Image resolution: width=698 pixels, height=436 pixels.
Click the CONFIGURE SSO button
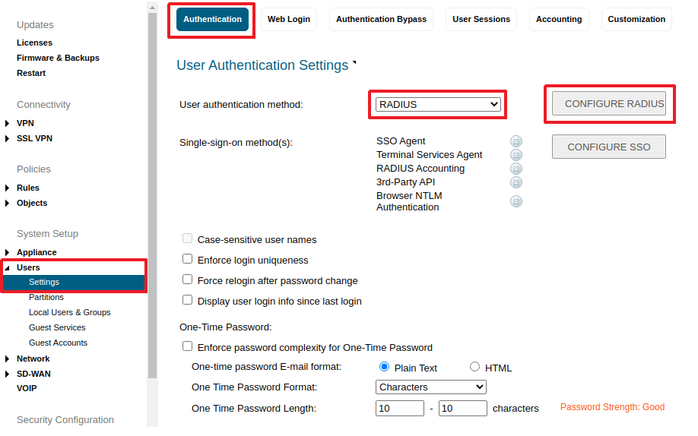[608, 147]
